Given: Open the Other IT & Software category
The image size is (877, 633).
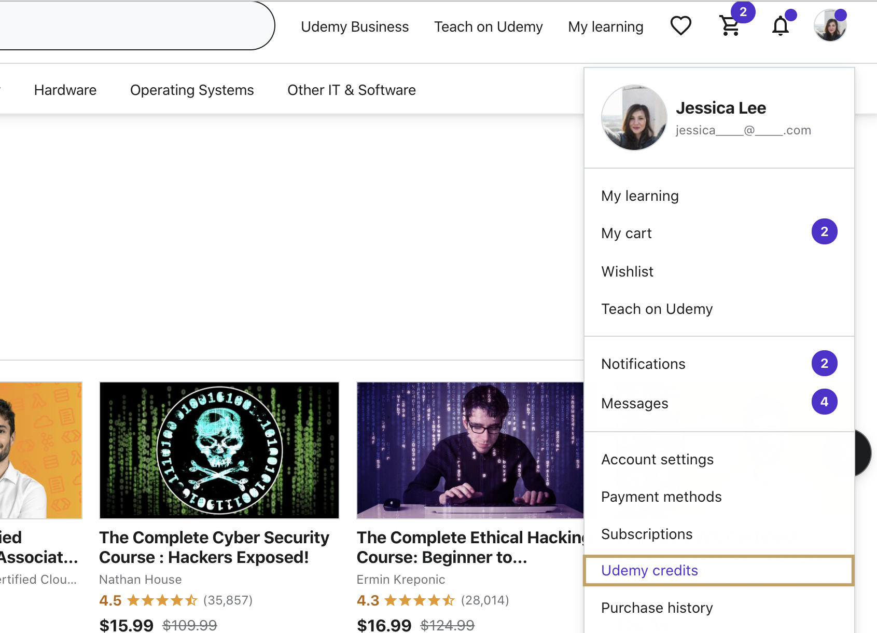Looking at the screenshot, I should [351, 90].
